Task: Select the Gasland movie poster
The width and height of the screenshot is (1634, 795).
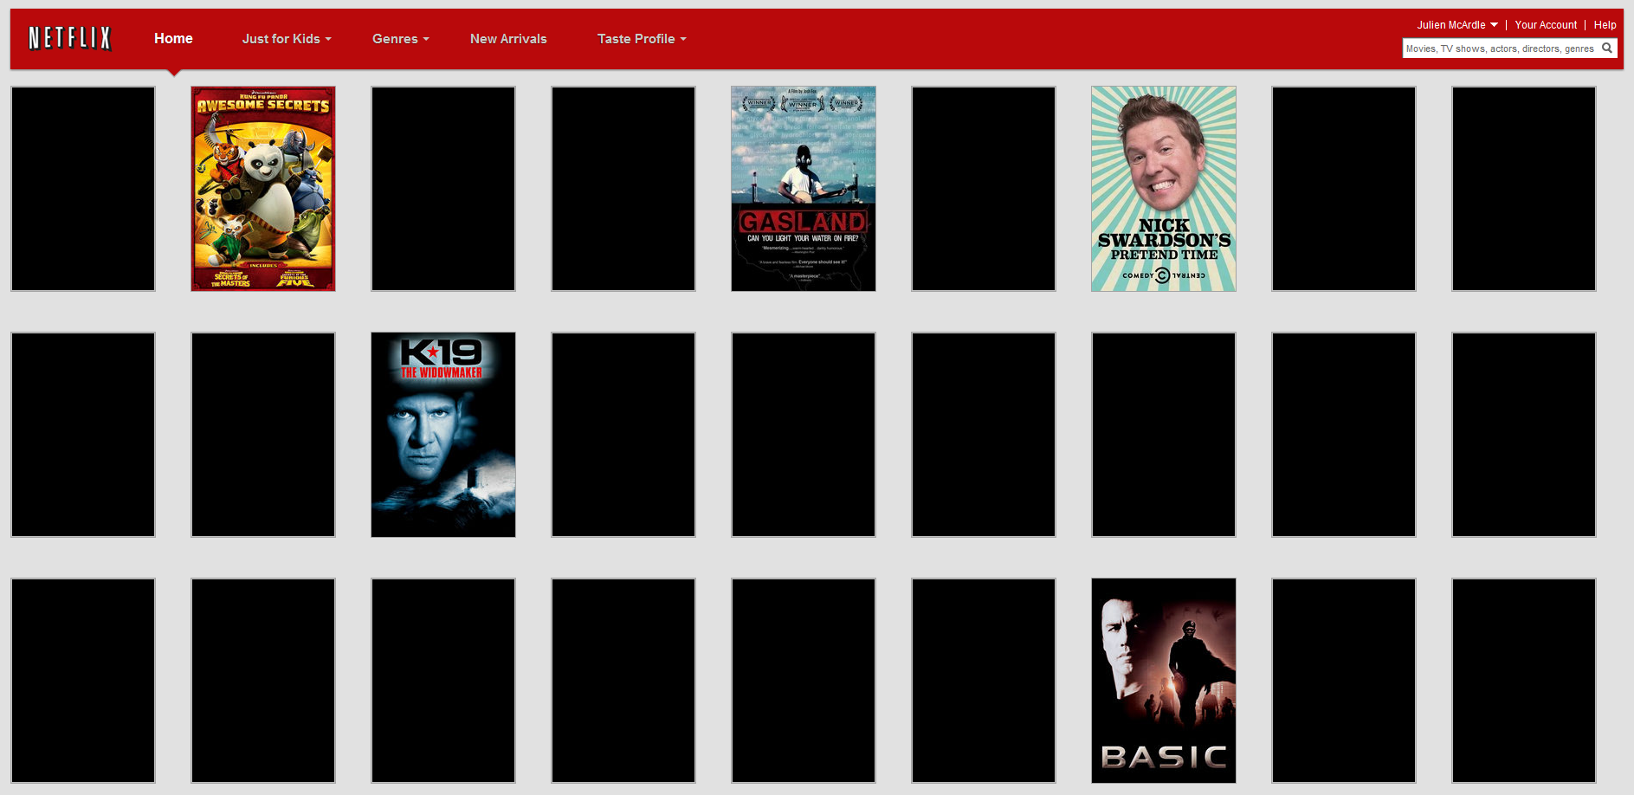Action: tap(804, 189)
